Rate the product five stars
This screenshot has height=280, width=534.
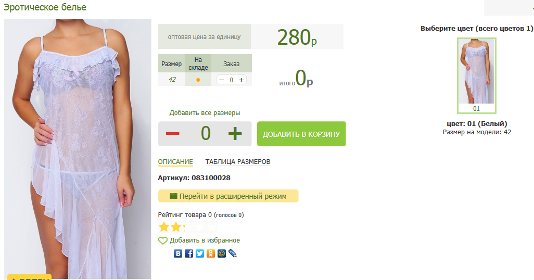tap(212, 227)
